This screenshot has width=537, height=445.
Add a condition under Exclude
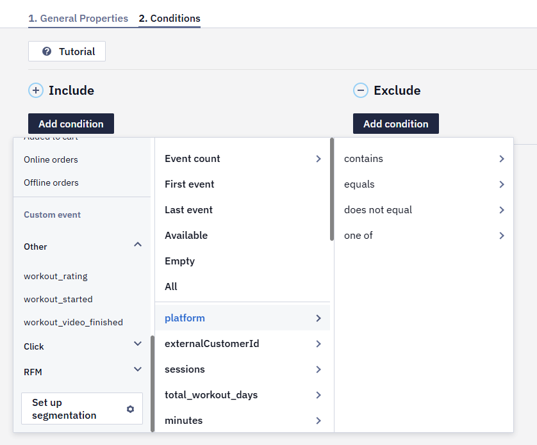[396, 124]
